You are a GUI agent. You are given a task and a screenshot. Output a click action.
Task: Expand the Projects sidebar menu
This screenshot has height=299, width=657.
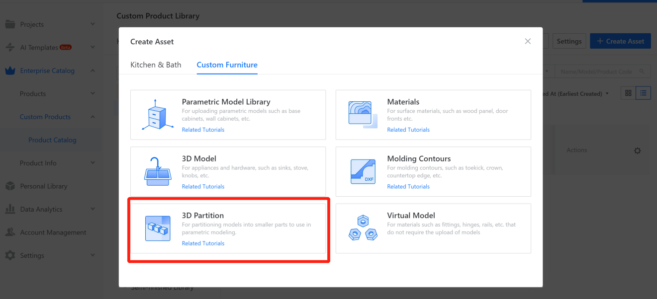pos(93,24)
